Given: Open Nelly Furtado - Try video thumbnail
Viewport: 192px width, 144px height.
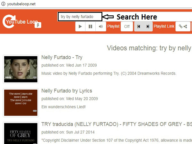Looking at the screenshot, I should click(21, 69).
